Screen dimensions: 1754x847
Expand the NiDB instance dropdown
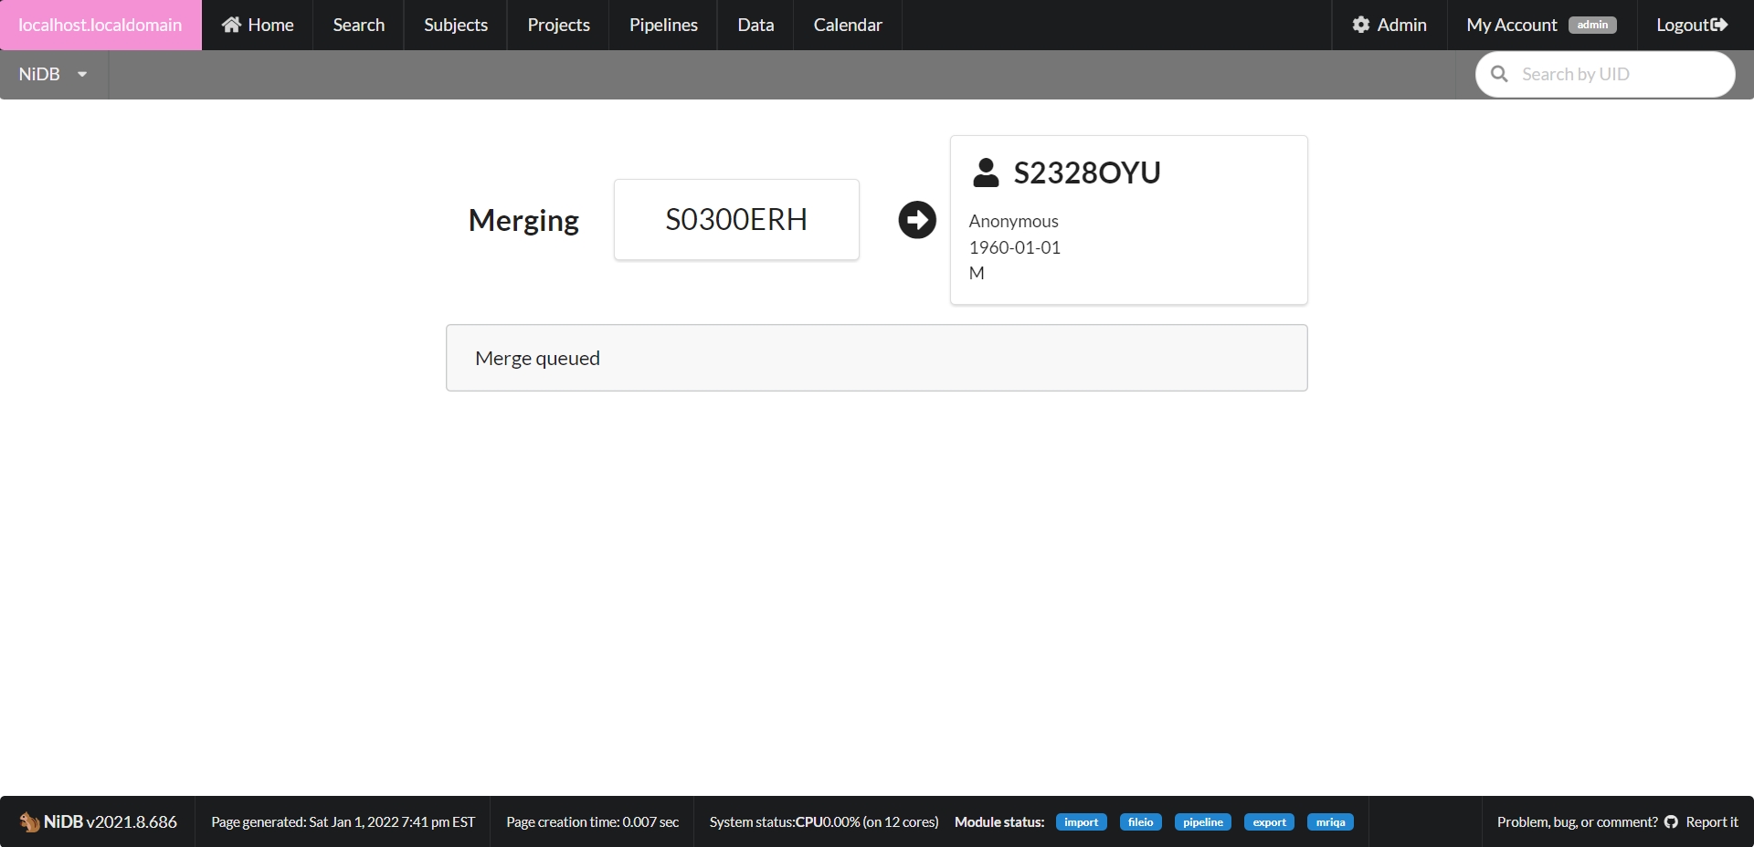(x=53, y=75)
